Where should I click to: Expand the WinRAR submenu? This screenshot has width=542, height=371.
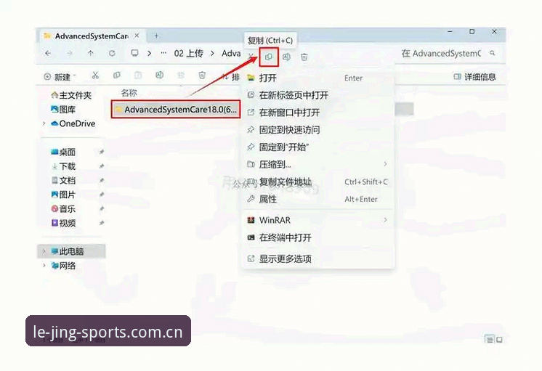point(317,220)
